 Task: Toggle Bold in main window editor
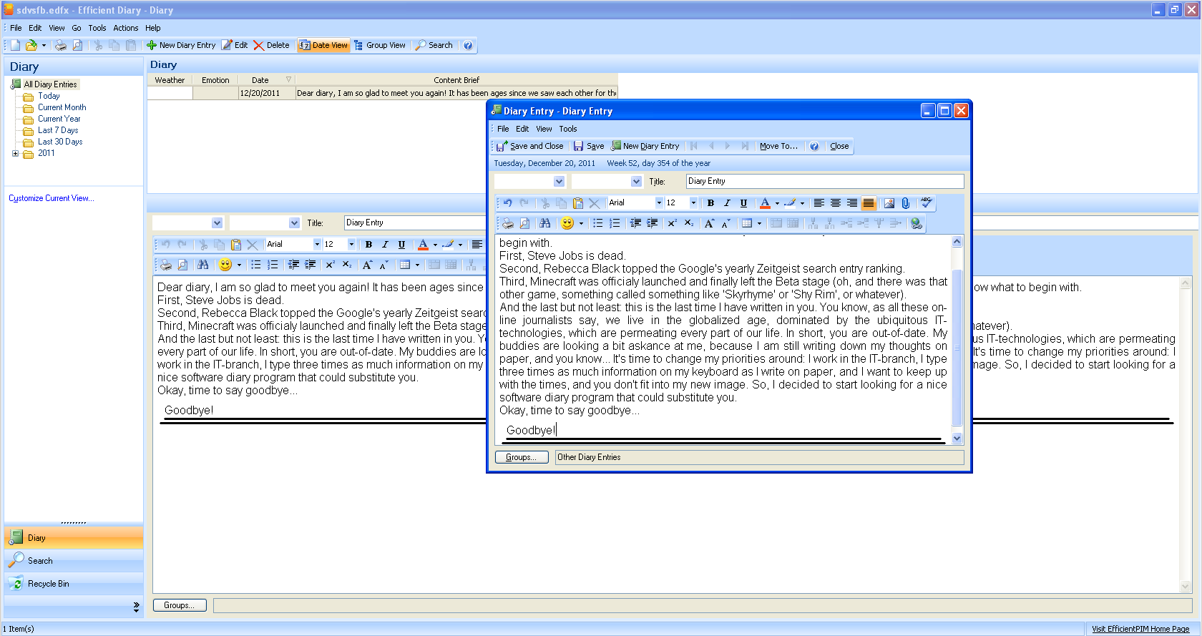coord(368,245)
